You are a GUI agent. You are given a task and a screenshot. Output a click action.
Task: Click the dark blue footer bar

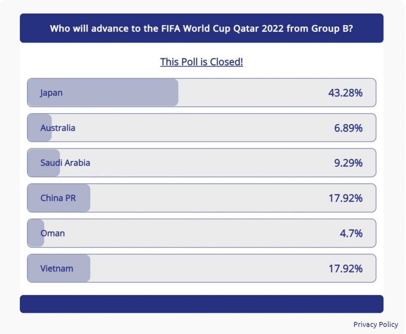pyautogui.click(x=202, y=304)
